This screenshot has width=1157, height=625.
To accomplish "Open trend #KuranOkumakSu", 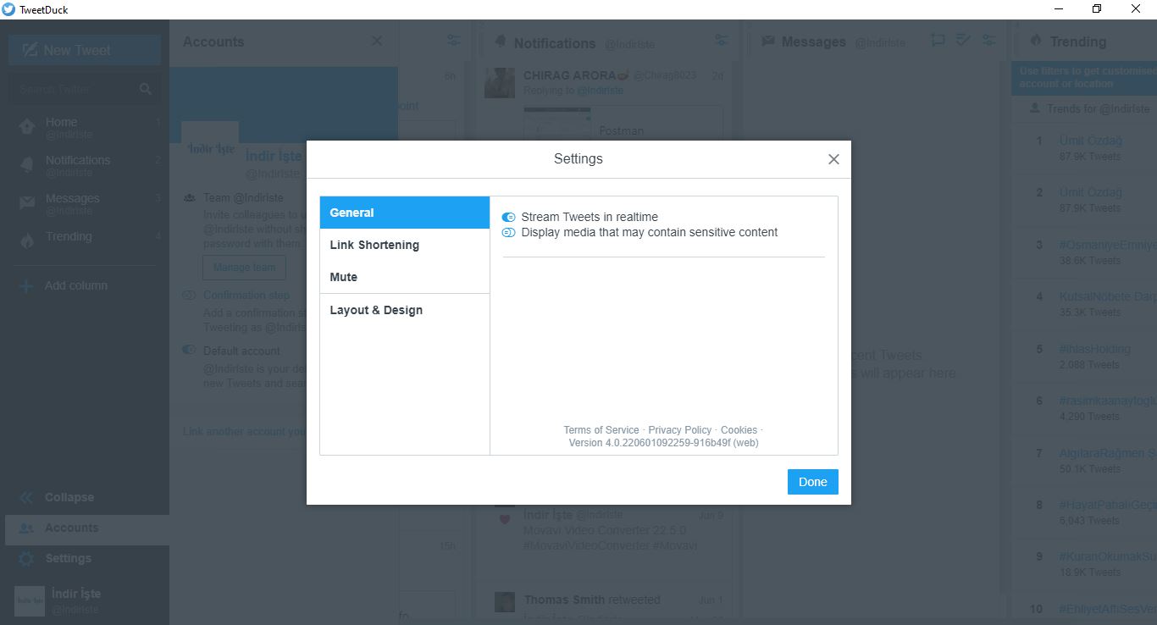I will point(1108,557).
